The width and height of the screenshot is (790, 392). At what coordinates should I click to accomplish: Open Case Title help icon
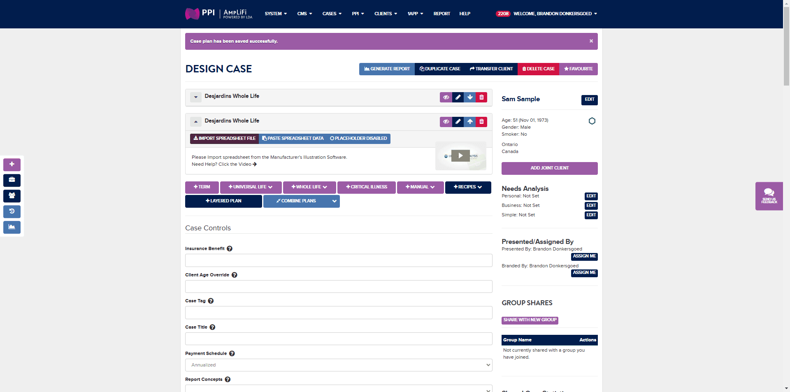(212, 327)
